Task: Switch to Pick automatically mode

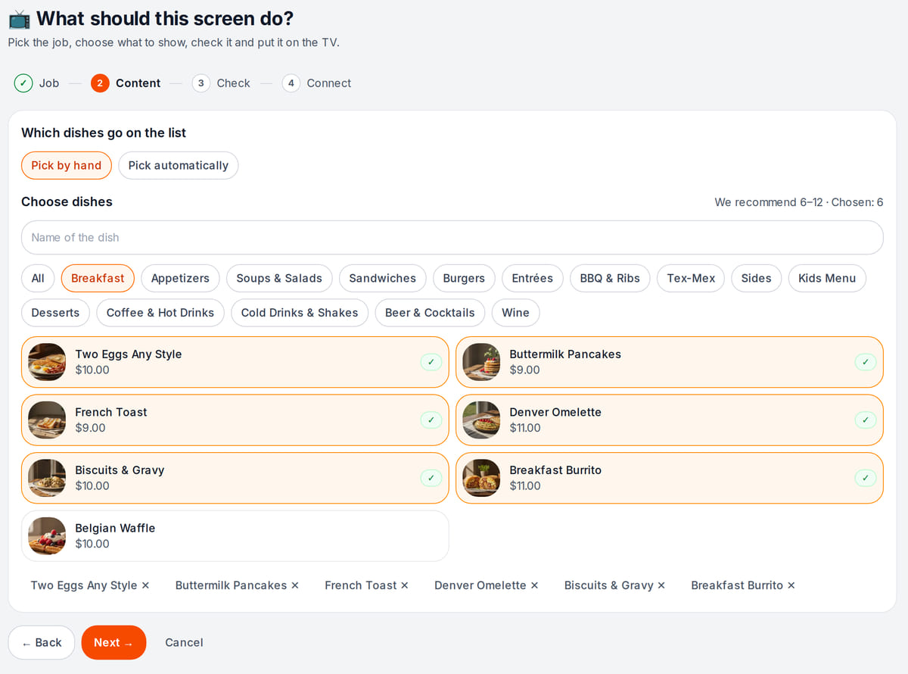Action: [179, 166]
